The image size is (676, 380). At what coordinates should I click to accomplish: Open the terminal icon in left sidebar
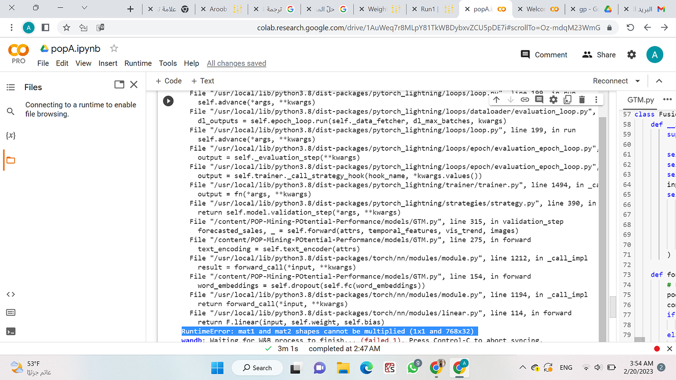tap(10, 332)
